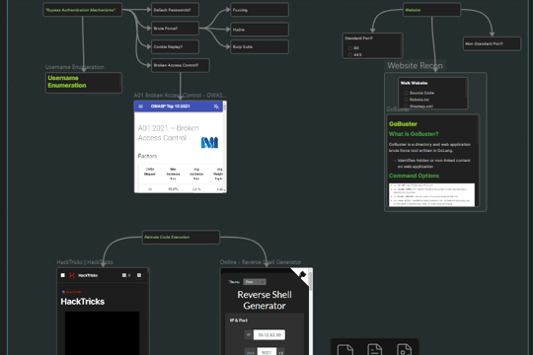Select the Fuzzing card

[260, 10]
